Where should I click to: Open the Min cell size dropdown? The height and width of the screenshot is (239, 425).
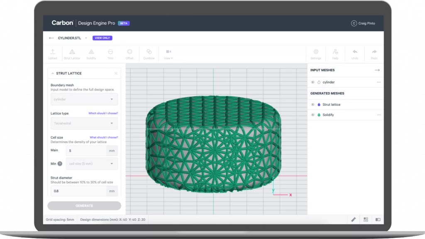coord(92,163)
